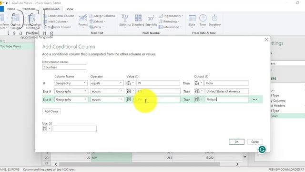This screenshot has height=172, width=305.
Task: Open the Geography dropdown in Philipin row
Action: point(71,99)
